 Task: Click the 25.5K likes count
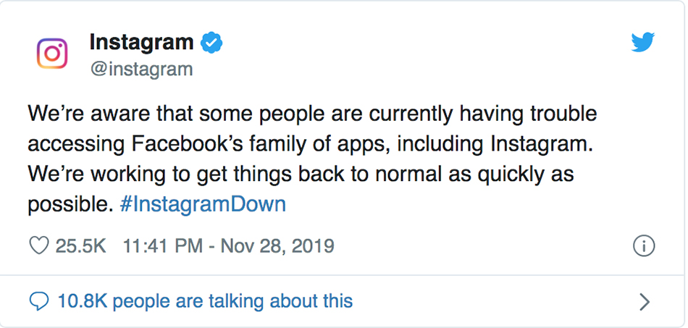pos(80,246)
